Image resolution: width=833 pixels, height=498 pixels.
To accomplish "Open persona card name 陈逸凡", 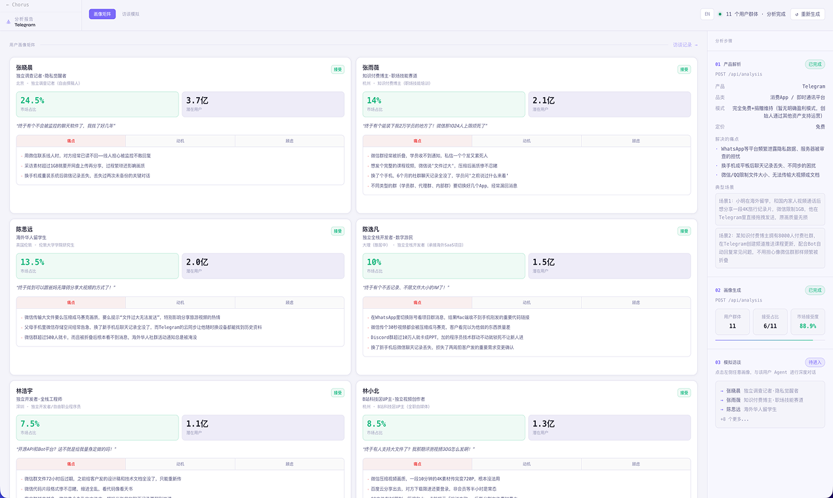I will tap(371, 229).
